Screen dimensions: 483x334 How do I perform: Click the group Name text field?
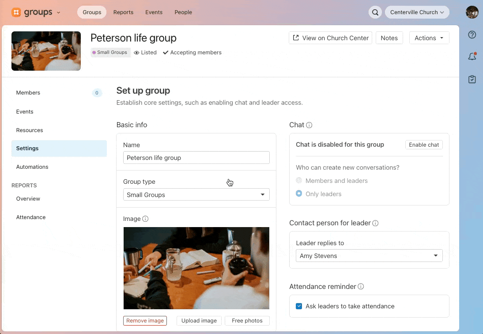(x=196, y=158)
